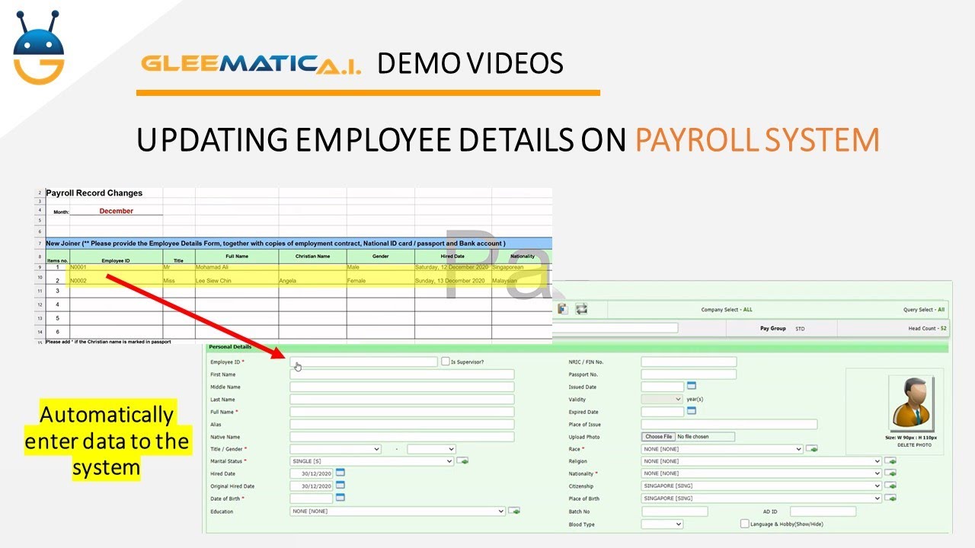This screenshot has width=975, height=548.
Task: Click the Native Name input field
Action: tap(402, 437)
